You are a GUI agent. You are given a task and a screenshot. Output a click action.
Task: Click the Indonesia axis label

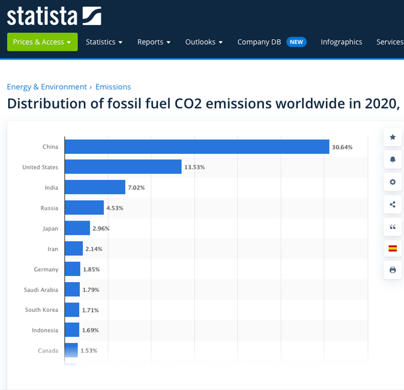45,330
